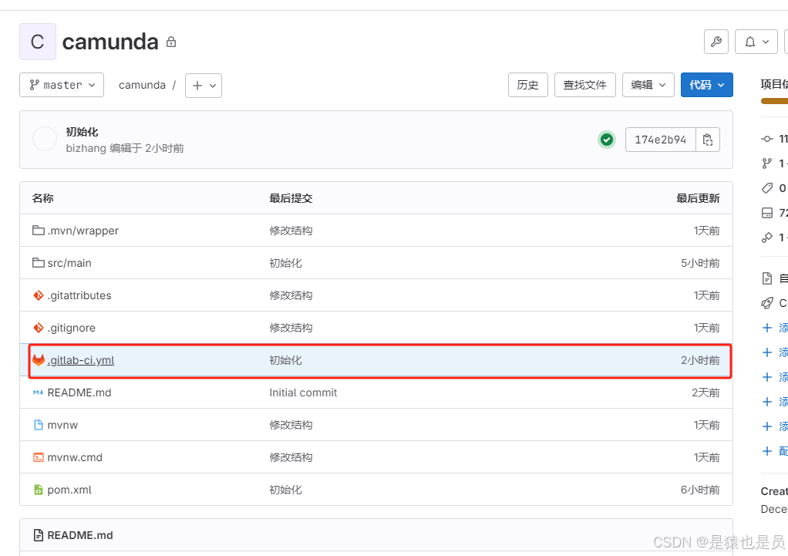This screenshot has height=556, width=788.
Task: Click the markdown icon beside README.md
Action: coord(38,393)
